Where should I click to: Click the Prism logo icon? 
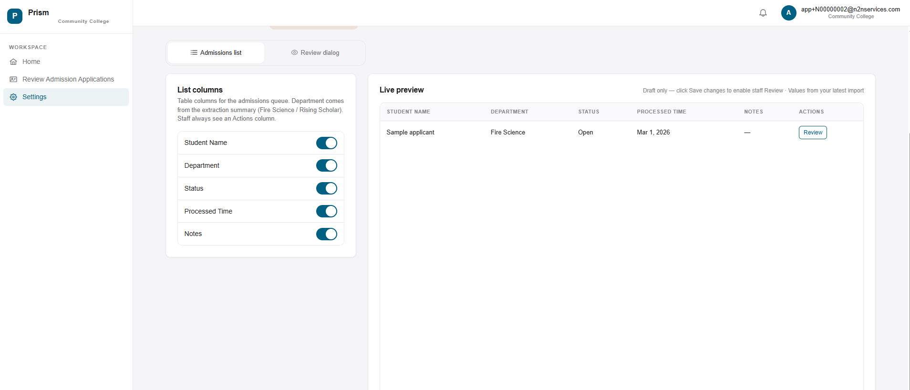(x=15, y=16)
